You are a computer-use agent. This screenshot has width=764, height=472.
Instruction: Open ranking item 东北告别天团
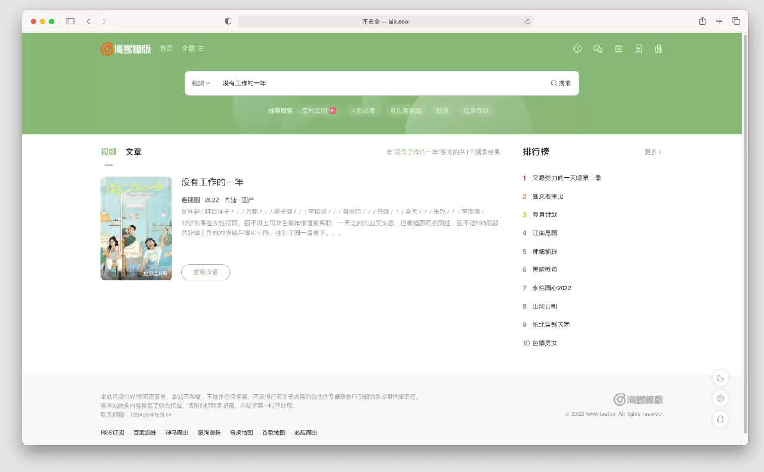(x=551, y=325)
